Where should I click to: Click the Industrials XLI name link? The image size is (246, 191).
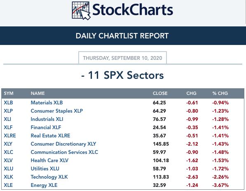click(47, 119)
